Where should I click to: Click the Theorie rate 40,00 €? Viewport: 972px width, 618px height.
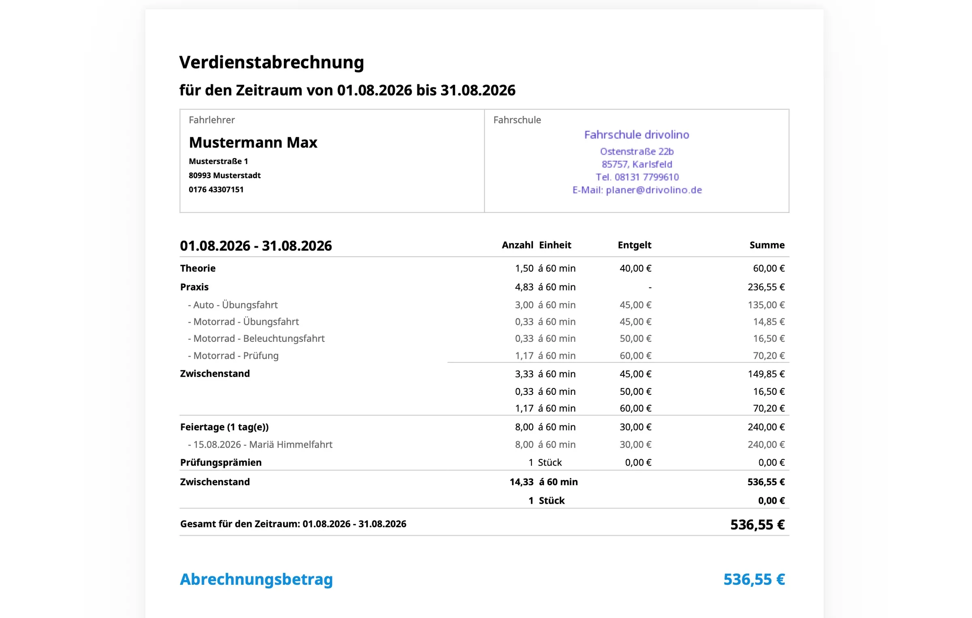[635, 268]
